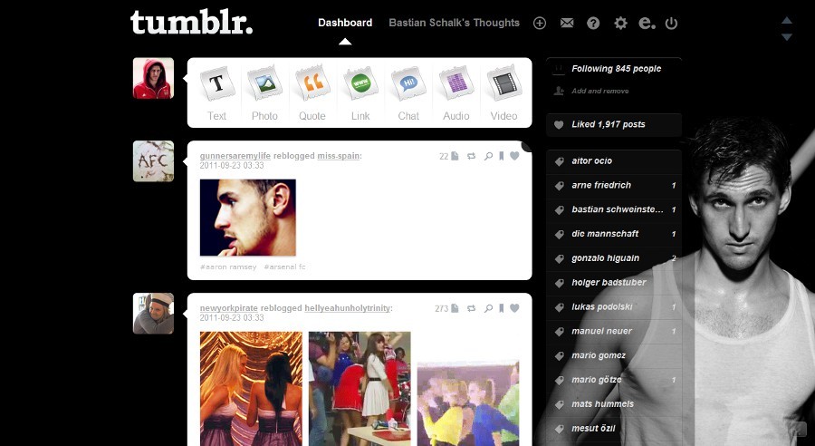Open image of girl in white dress
This screenshot has width=815, height=446.
(x=360, y=389)
